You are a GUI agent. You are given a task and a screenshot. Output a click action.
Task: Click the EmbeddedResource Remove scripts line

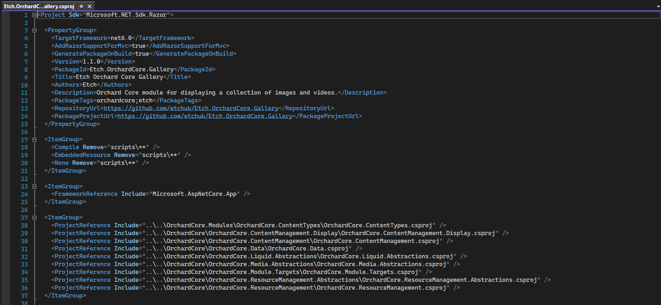121,155
